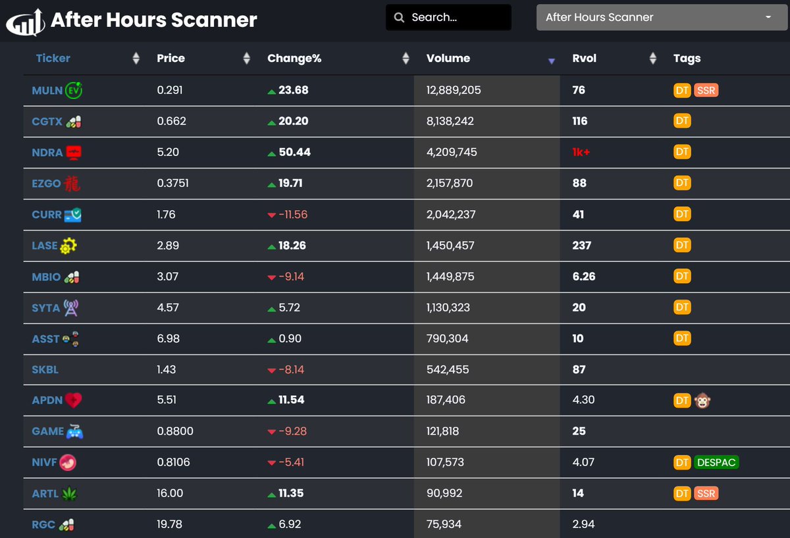The height and width of the screenshot is (538, 790).
Task: Click volume 12,889,205 in MULN row
Action: (x=454, y=90)
